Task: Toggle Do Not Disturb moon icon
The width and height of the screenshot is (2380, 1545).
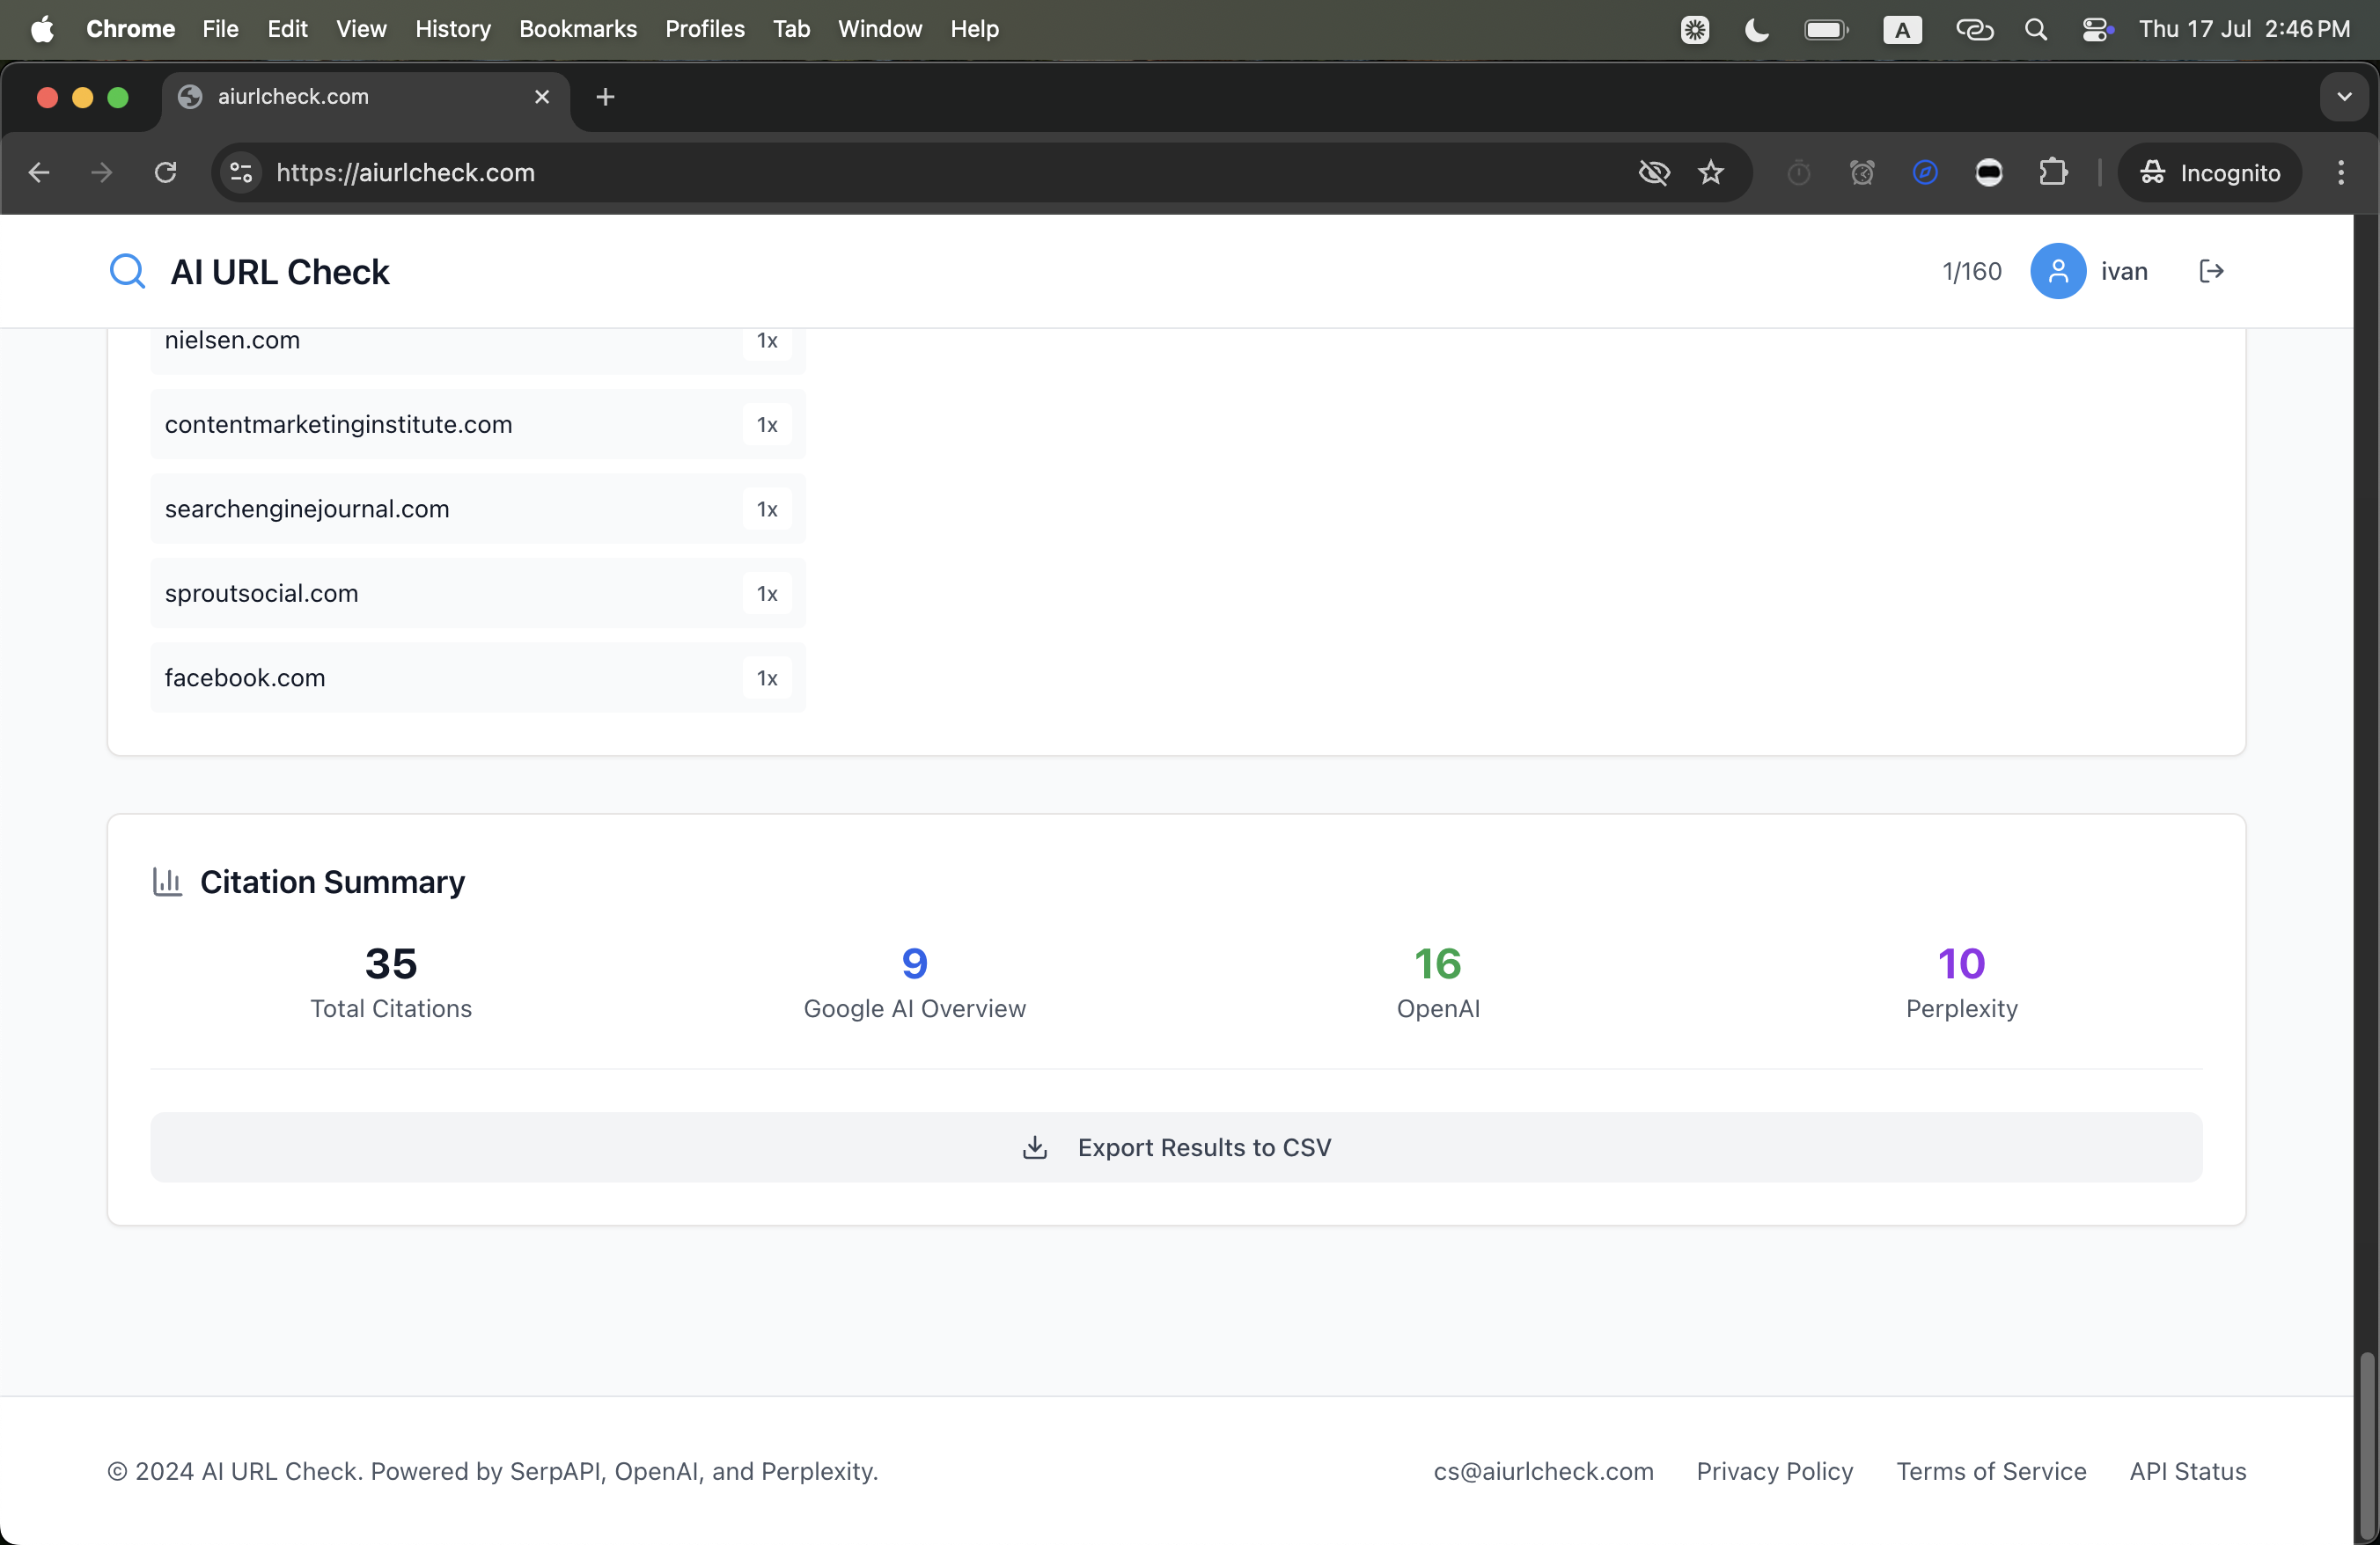Action: pyautogui.click(x=1756, y=29)
